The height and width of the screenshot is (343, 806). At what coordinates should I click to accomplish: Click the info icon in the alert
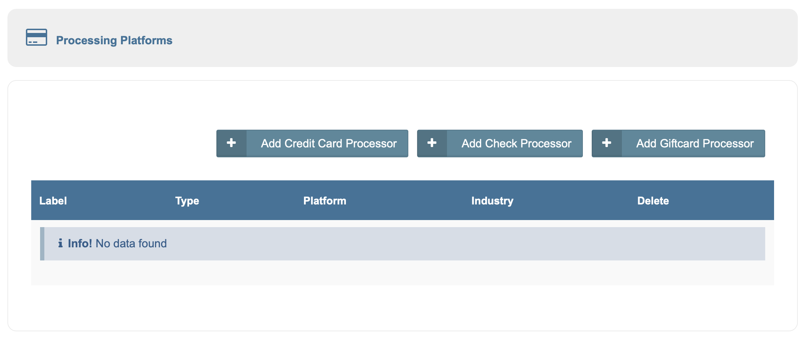[x=60, y=243]
